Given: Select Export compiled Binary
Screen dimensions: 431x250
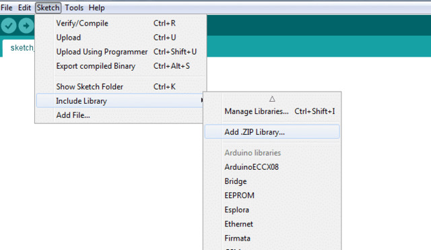Looking at the screenshot, I should pos(121,66).
